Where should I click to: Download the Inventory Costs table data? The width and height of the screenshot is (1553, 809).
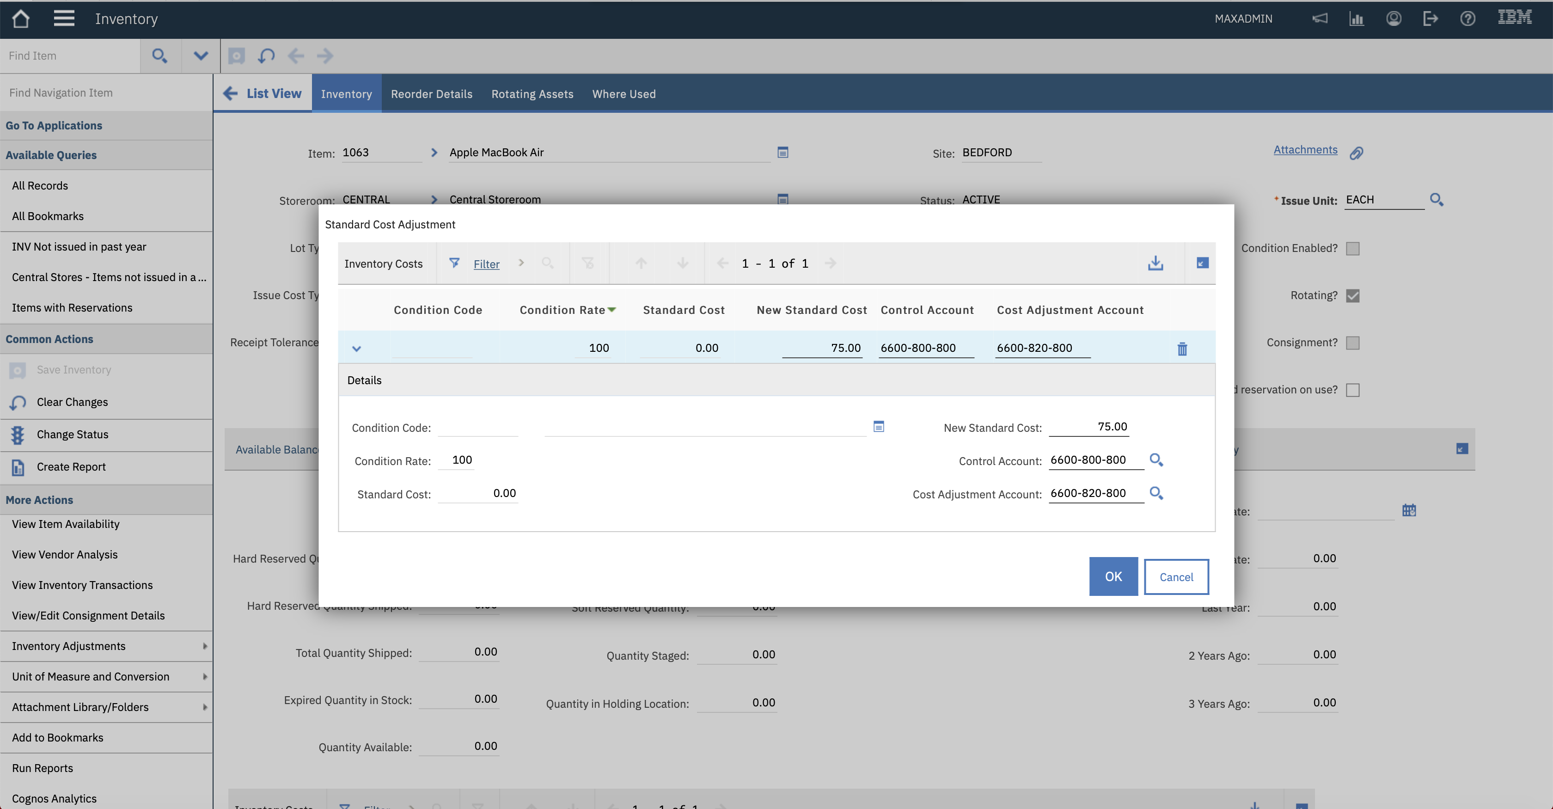(x=1155, y=264)
